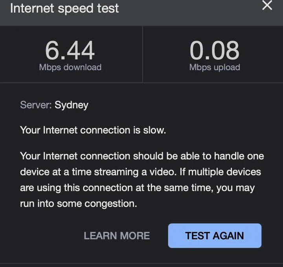Select the 0.08 upload speed value

pos(214,51)
